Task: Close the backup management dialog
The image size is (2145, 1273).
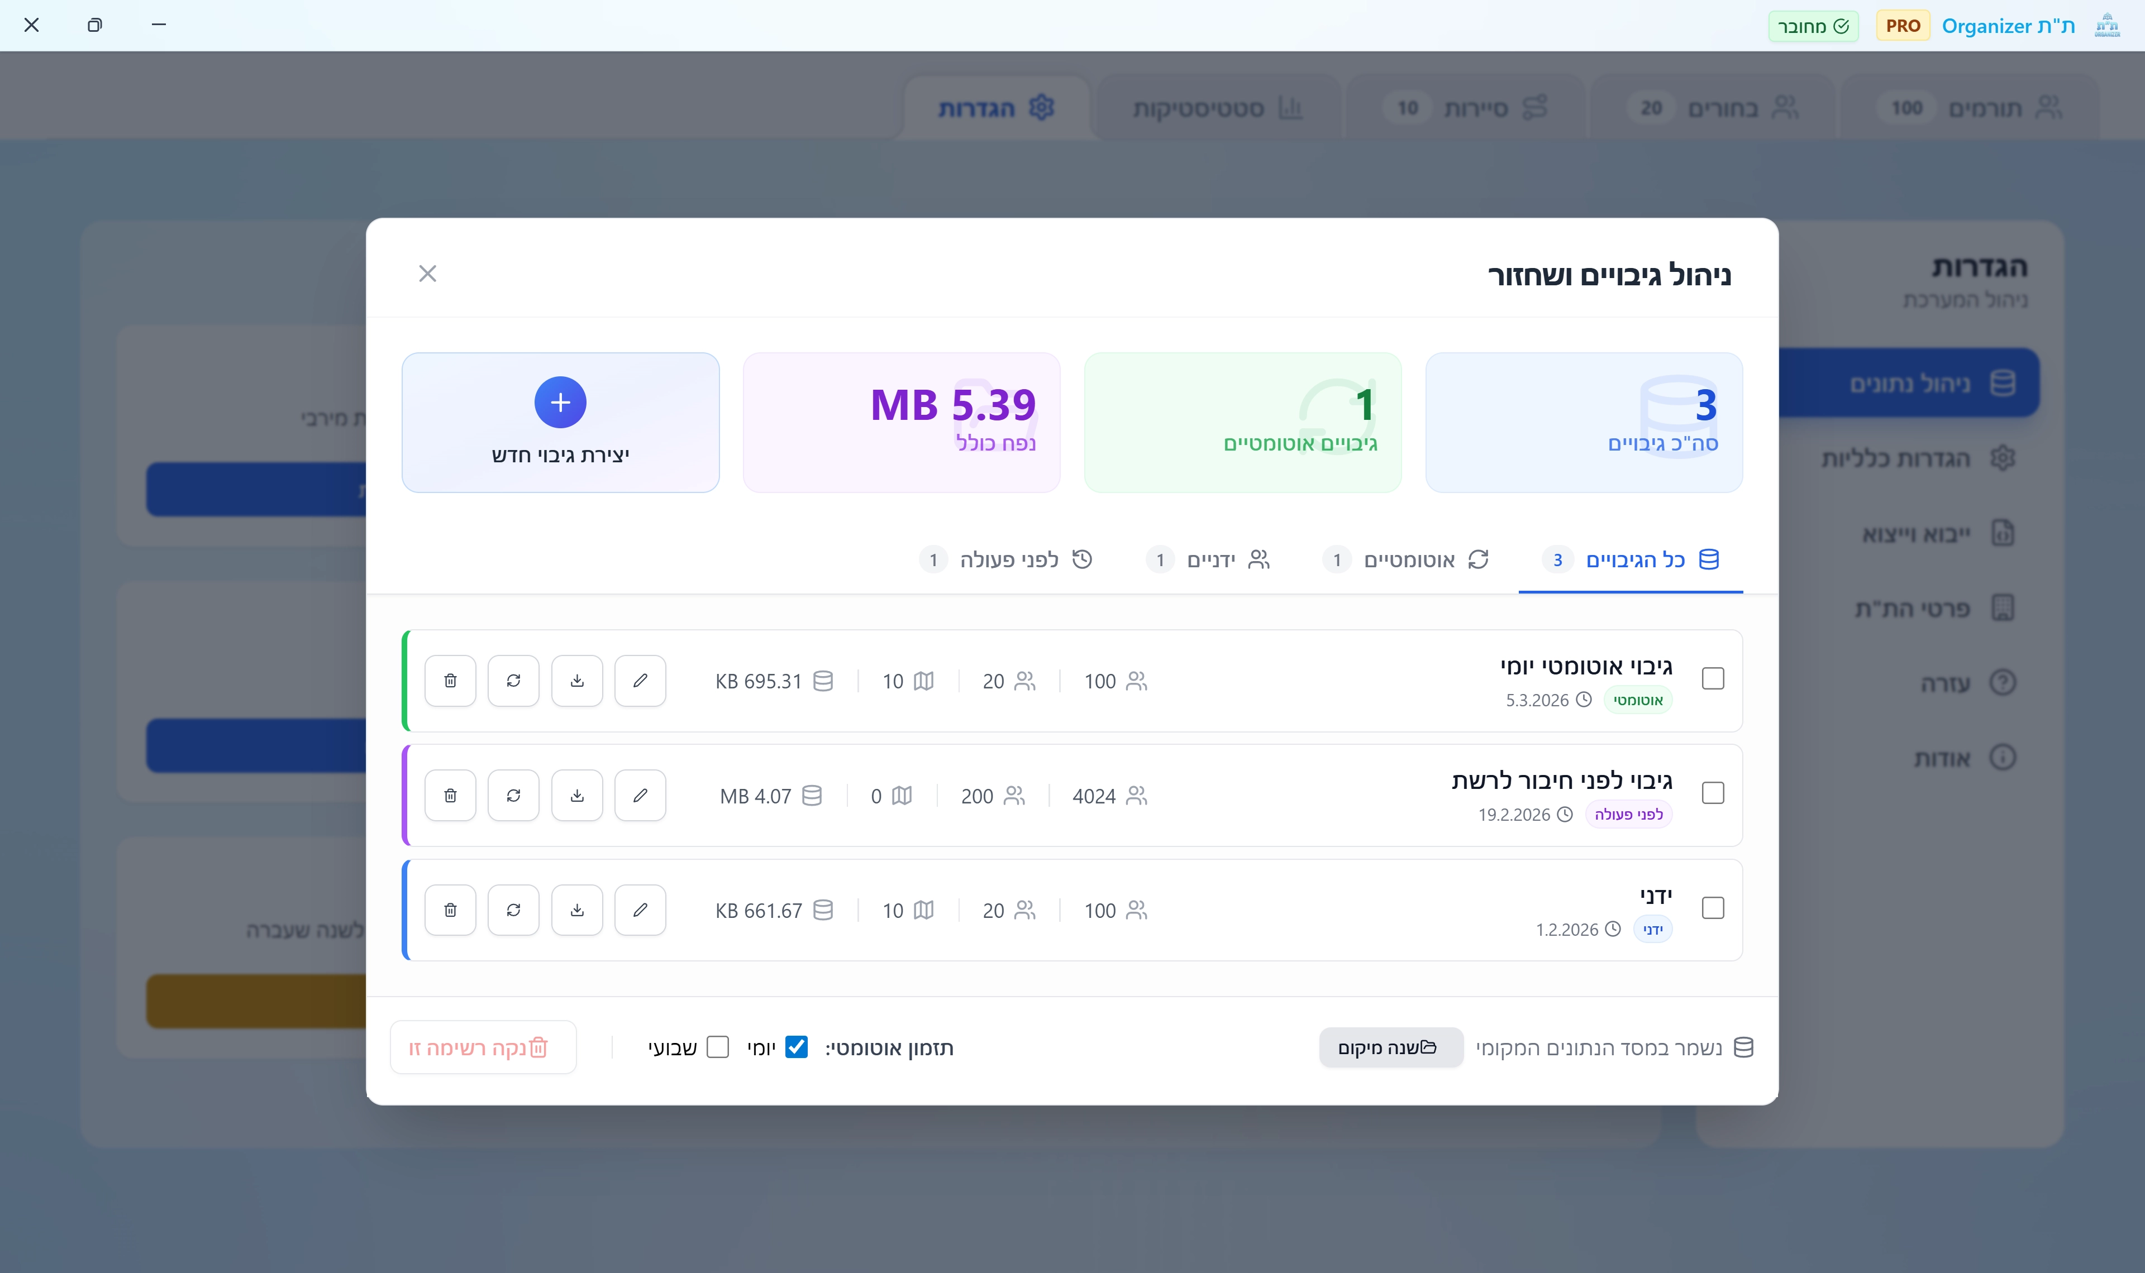Action: [x=427, y=274]
